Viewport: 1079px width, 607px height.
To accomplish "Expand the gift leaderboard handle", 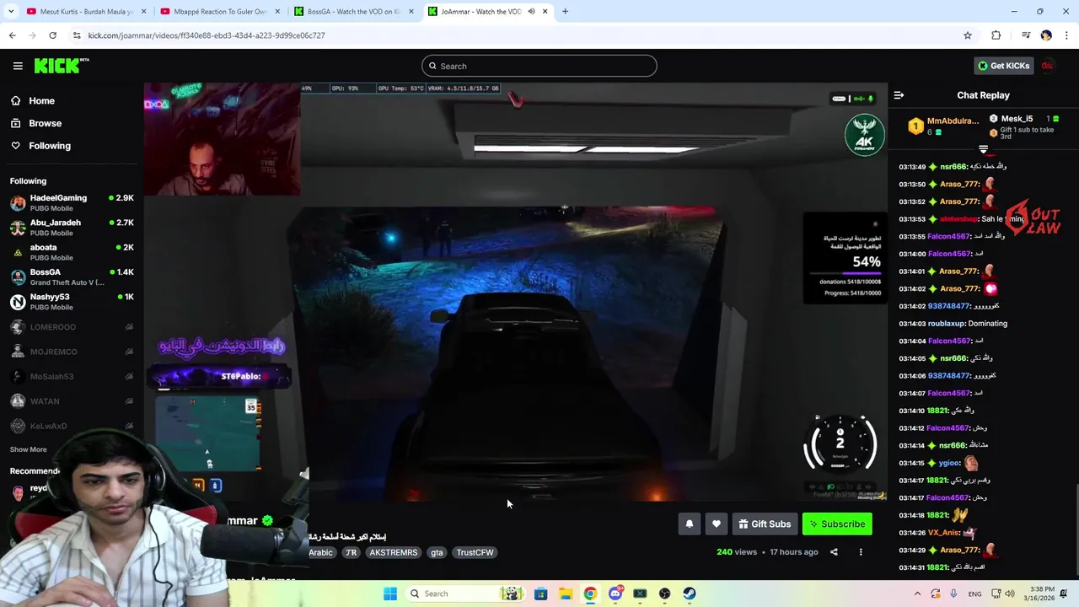I will pos(983,149).
